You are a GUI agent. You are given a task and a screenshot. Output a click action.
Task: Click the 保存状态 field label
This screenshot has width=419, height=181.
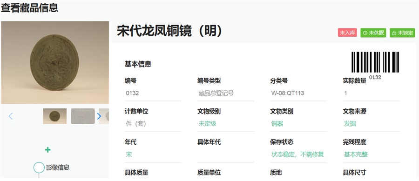click(x=282, y=142)
